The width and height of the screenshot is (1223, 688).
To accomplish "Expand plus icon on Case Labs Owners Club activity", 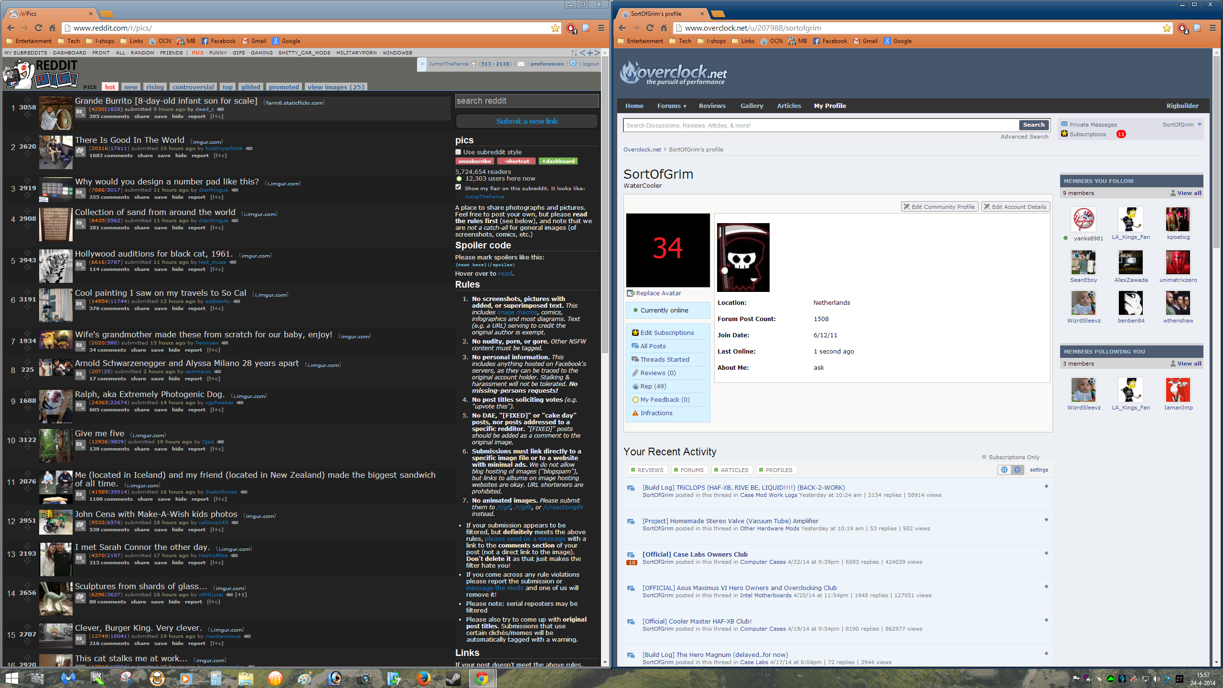I will point(1046,553).
